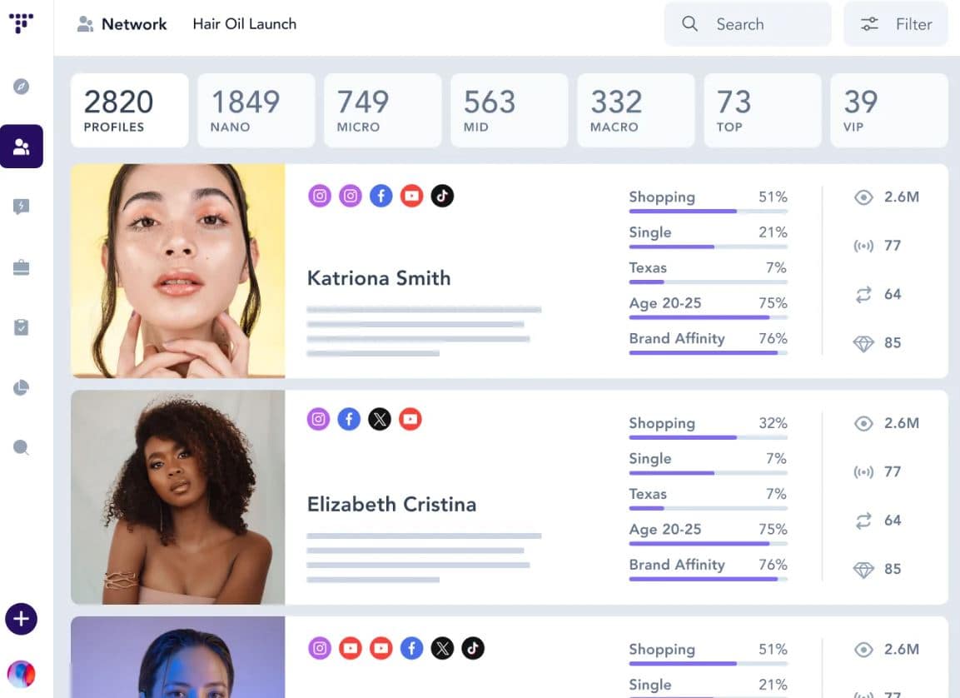Click the purple plus add button

[22, 619]
